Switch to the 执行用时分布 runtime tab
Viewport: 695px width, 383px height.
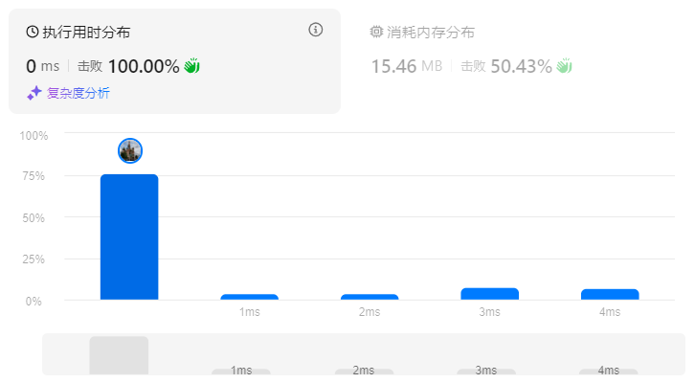tap(174, 61)
